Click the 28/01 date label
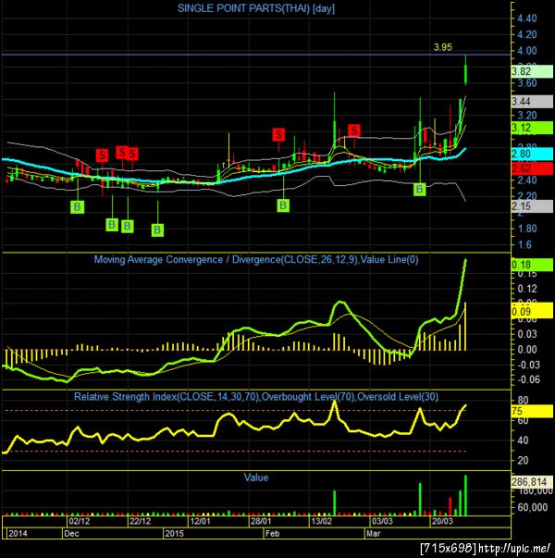The width and height of the screenshot is (555, 558). coord(261,521)
